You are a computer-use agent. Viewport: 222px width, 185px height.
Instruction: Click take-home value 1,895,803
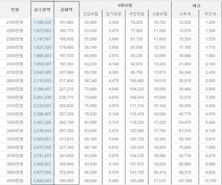pos(42,55)
